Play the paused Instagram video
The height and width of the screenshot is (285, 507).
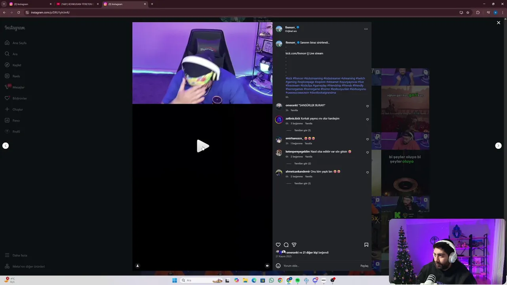tap(203, 146)
